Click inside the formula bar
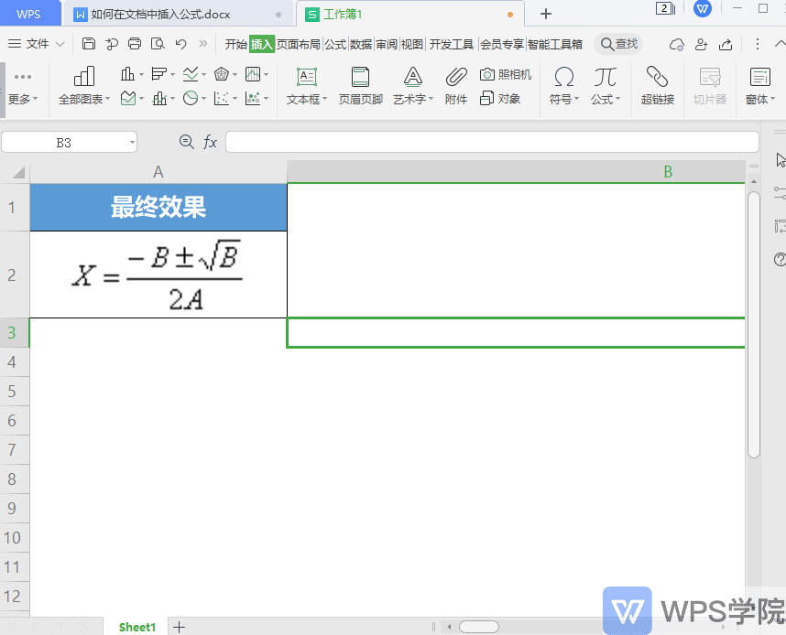 tap(458, 142)
